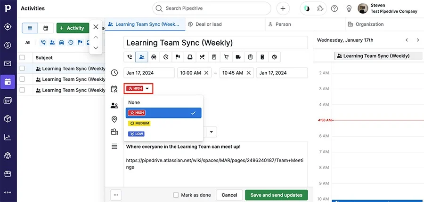Switch to Person tab
Viewport: 424px width, 202px height.
pos(306,24)
